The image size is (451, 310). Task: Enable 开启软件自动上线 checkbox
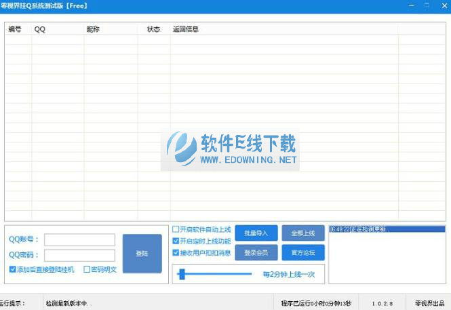176,229
